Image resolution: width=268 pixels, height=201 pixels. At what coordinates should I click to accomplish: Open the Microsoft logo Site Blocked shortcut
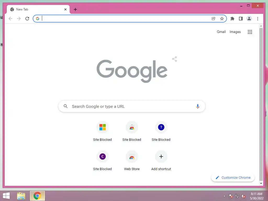pos(102,132)
